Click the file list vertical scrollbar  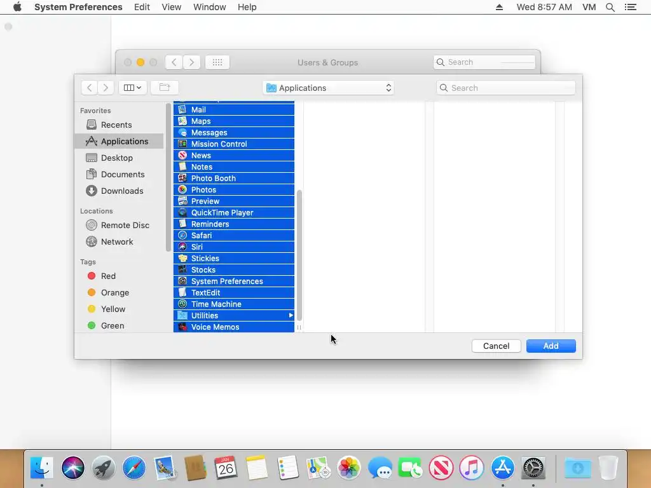point(299,255)
